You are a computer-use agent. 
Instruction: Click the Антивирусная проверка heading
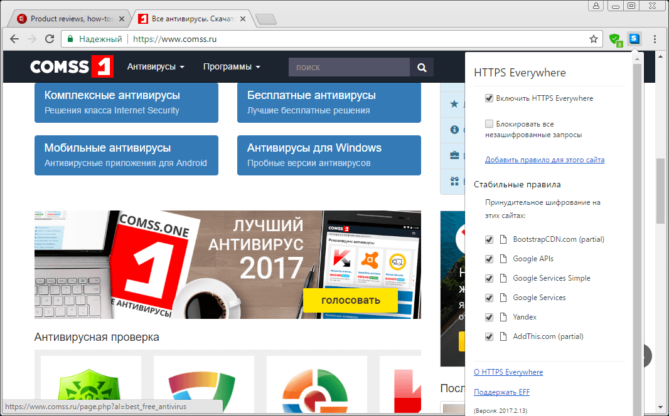tap(97, 337)
